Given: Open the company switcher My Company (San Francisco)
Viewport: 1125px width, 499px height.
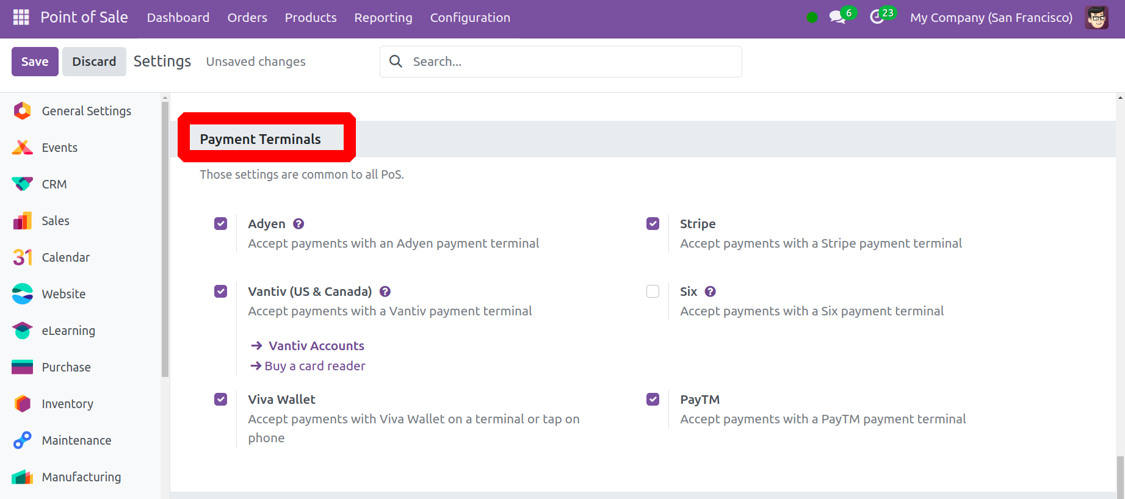Looking at the screenshot, I should click(x=991, y=18).
